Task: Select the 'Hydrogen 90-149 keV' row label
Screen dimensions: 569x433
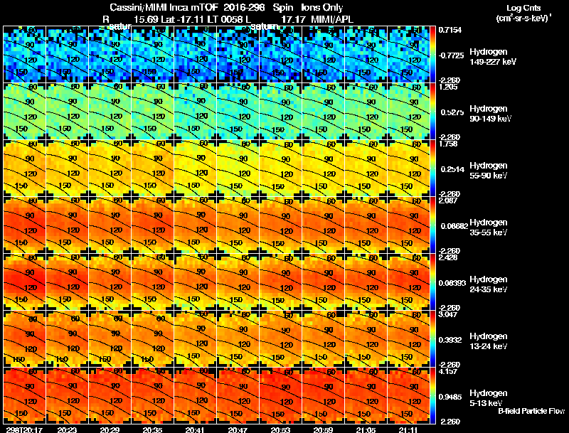Action: (x=490, y=114)
